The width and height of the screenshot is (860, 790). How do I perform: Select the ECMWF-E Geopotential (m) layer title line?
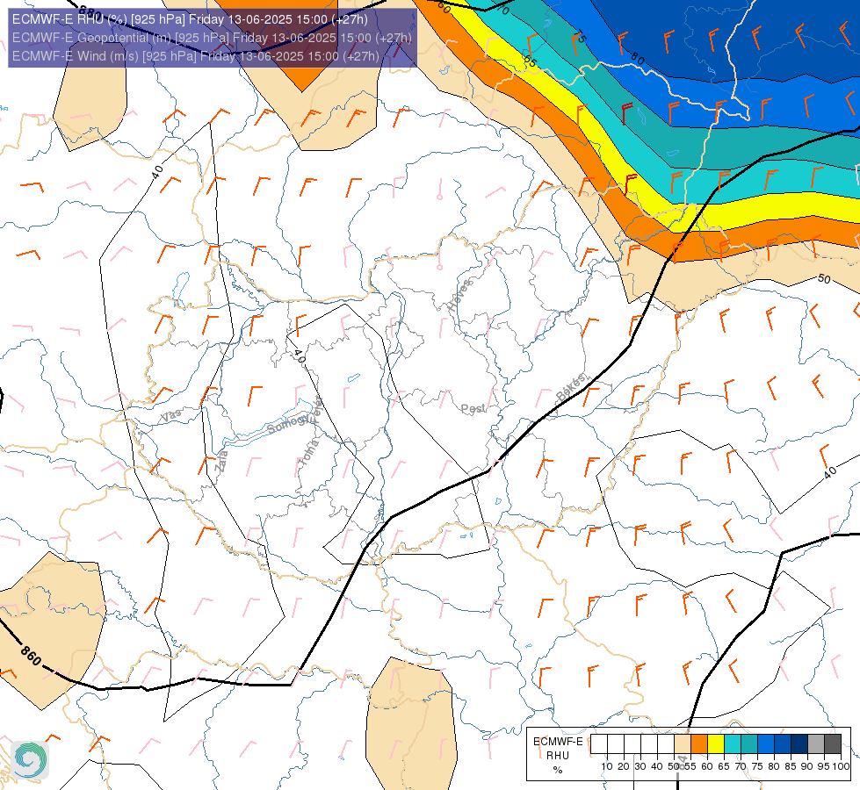point(212,38)
